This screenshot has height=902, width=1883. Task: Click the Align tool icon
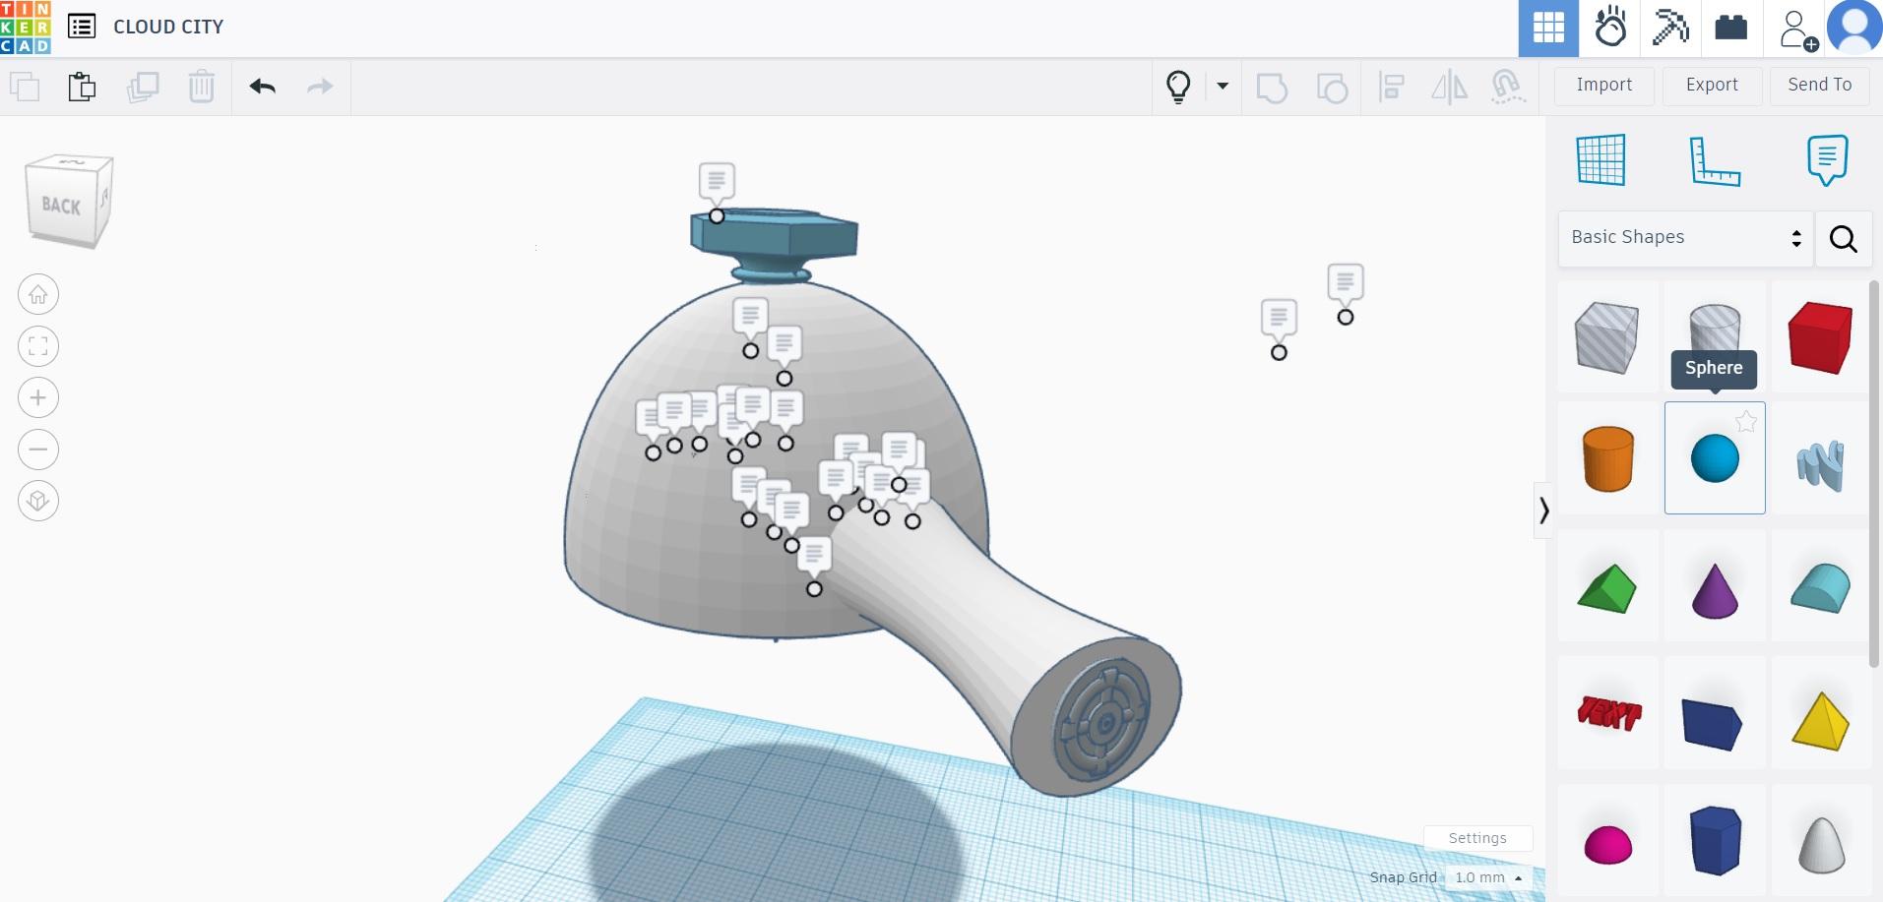tap(1391, 87)
